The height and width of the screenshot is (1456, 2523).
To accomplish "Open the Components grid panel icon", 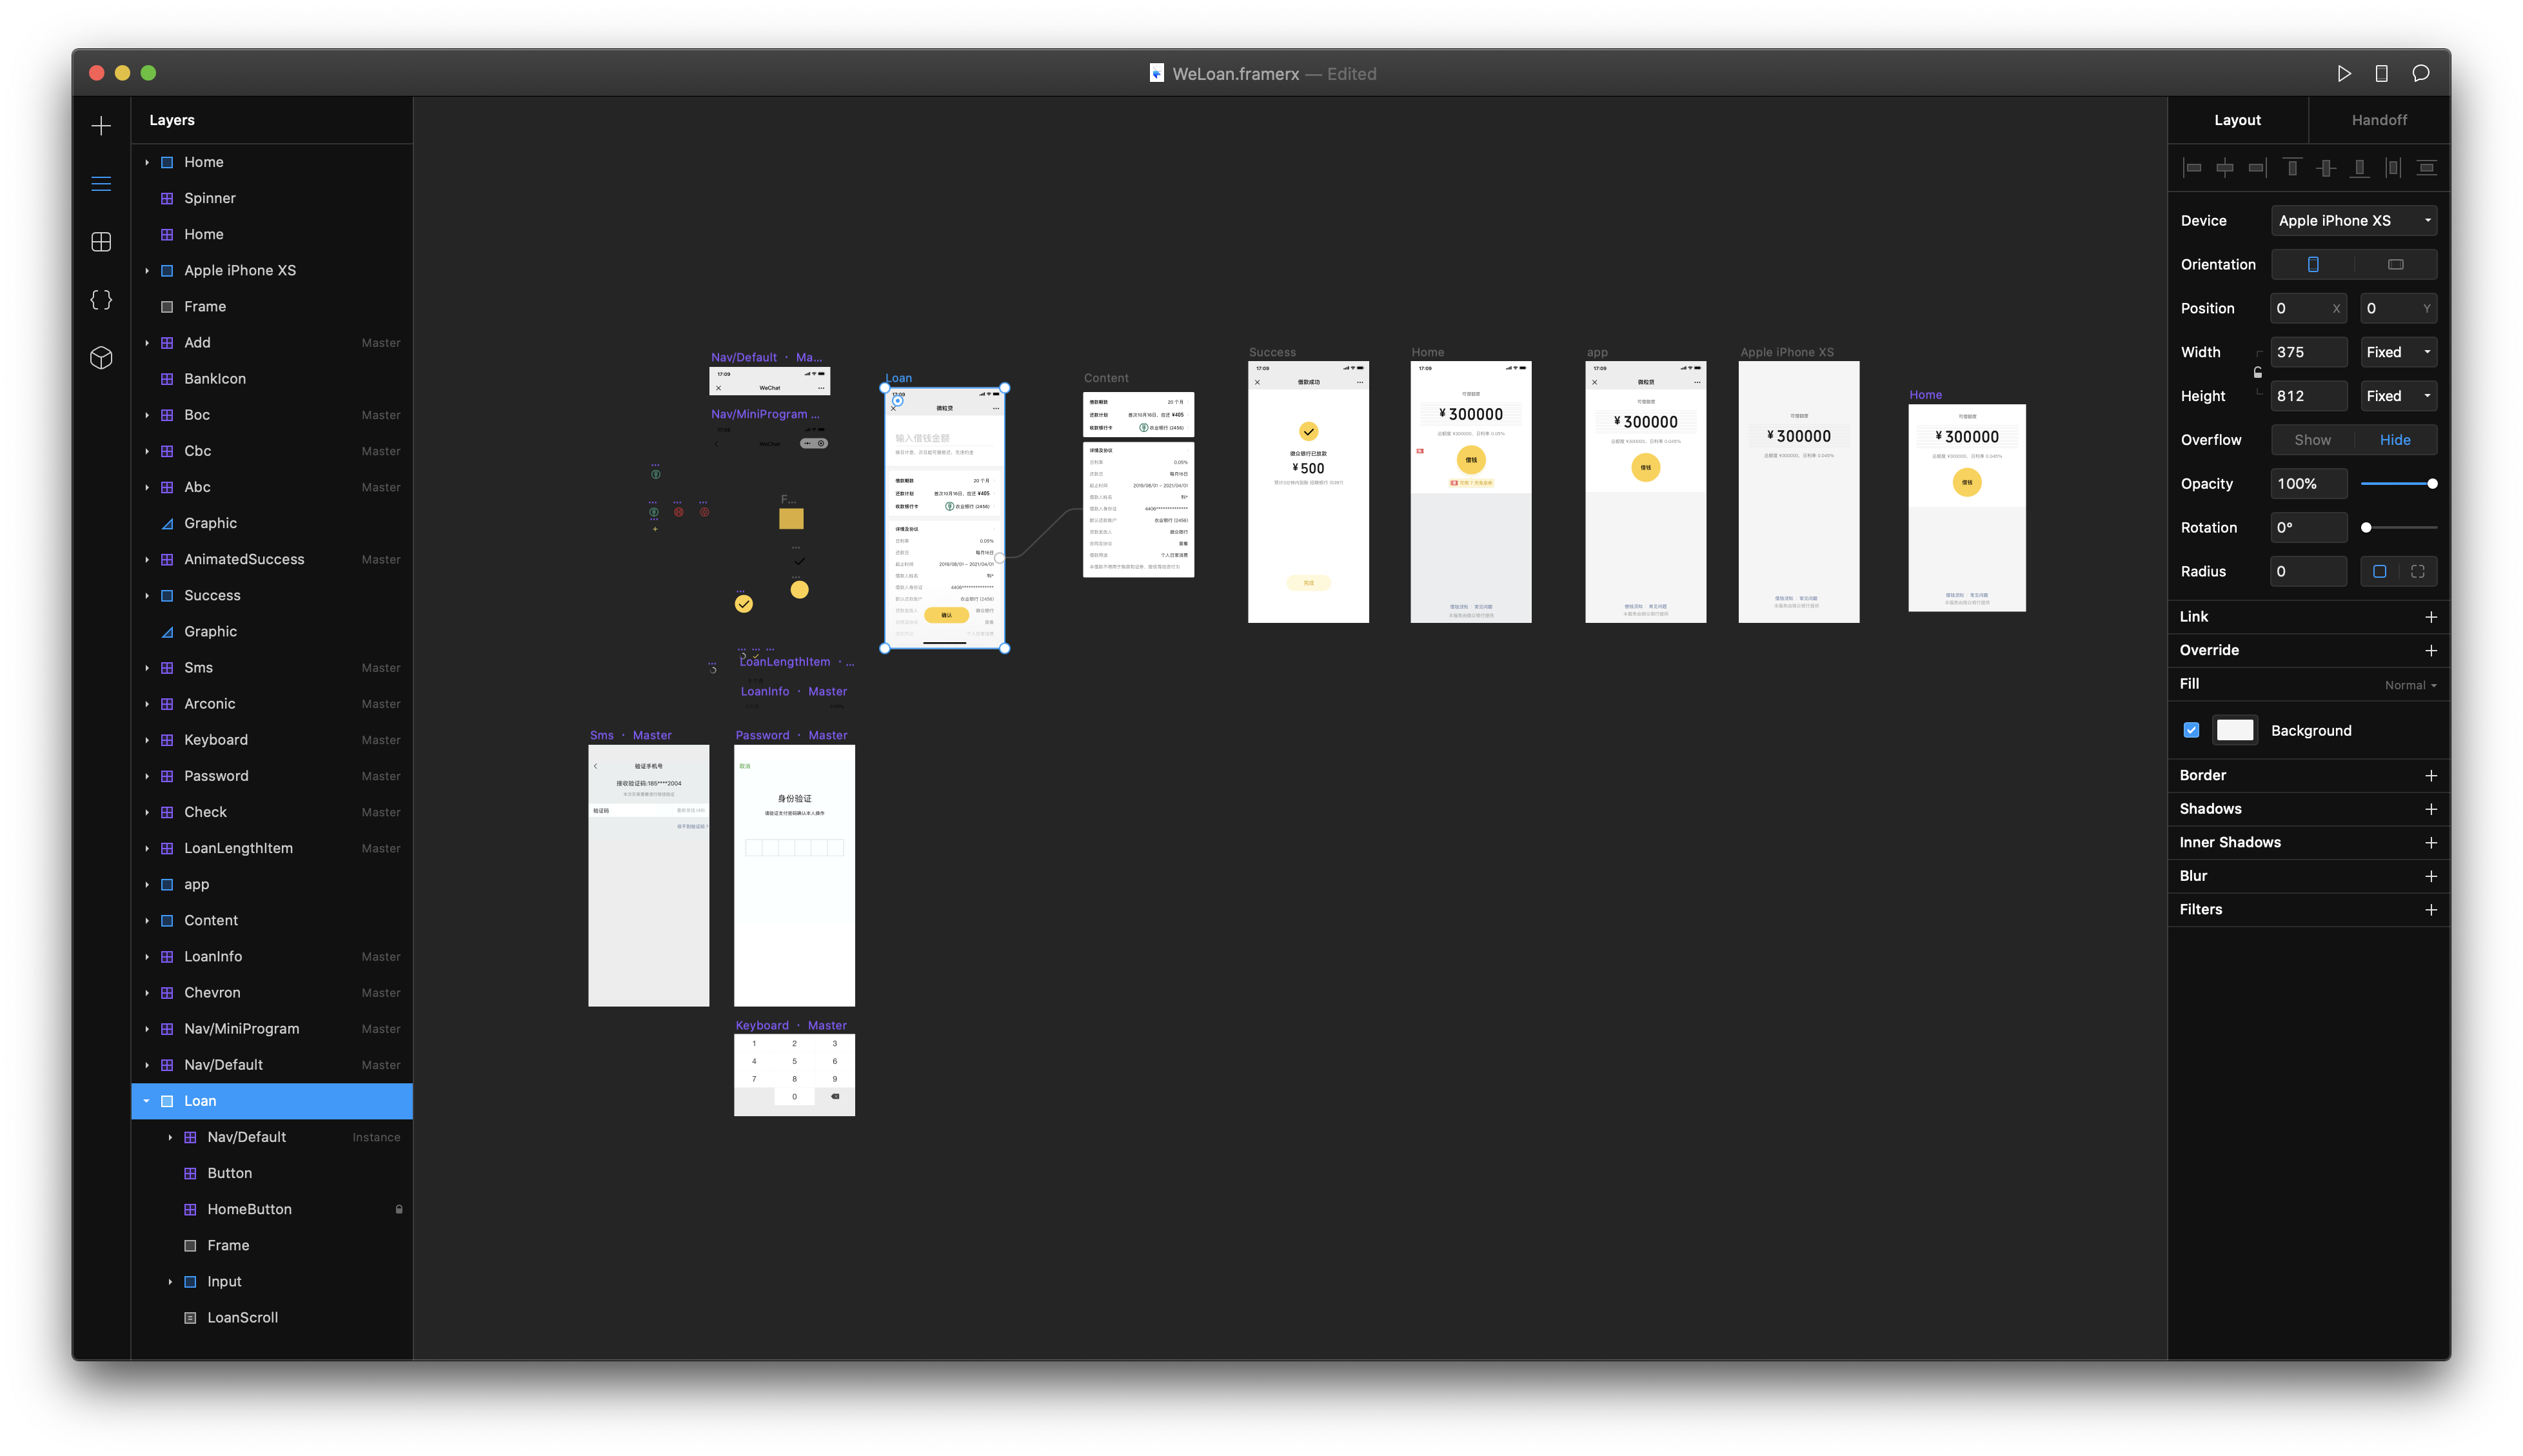I will coord(101,242).
